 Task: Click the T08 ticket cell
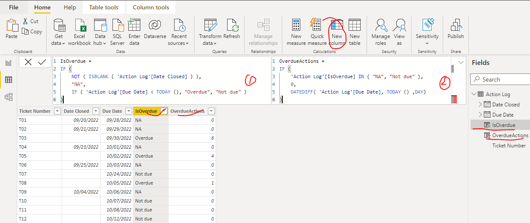tap(39, 183)
